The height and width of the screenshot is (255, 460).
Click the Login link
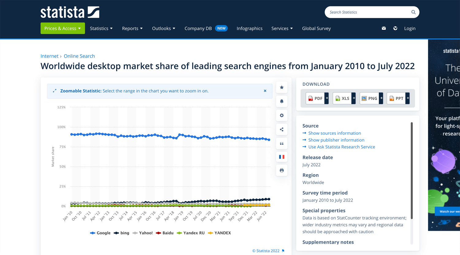[x=410, y=28]
